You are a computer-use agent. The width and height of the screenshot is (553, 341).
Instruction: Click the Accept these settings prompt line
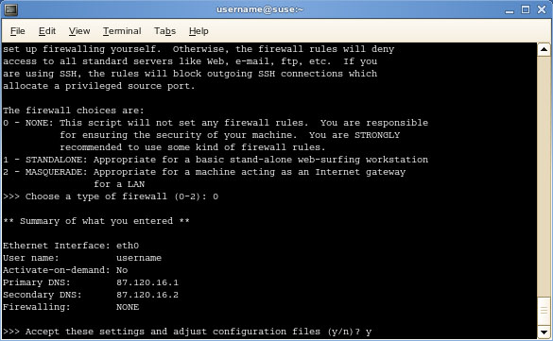click(x=187, y=332)
